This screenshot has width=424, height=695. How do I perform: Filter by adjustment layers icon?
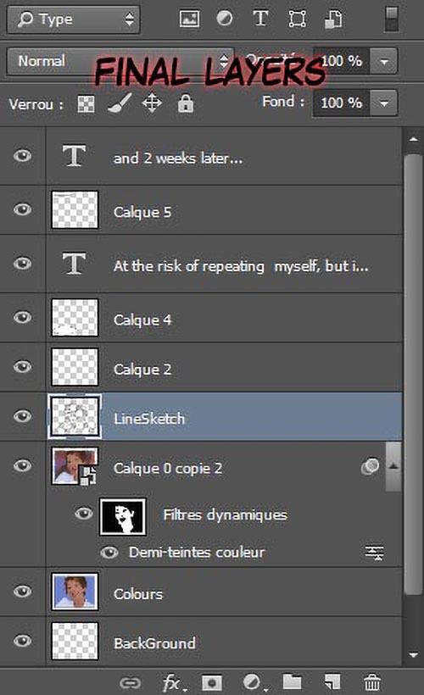tap(225, 19)
